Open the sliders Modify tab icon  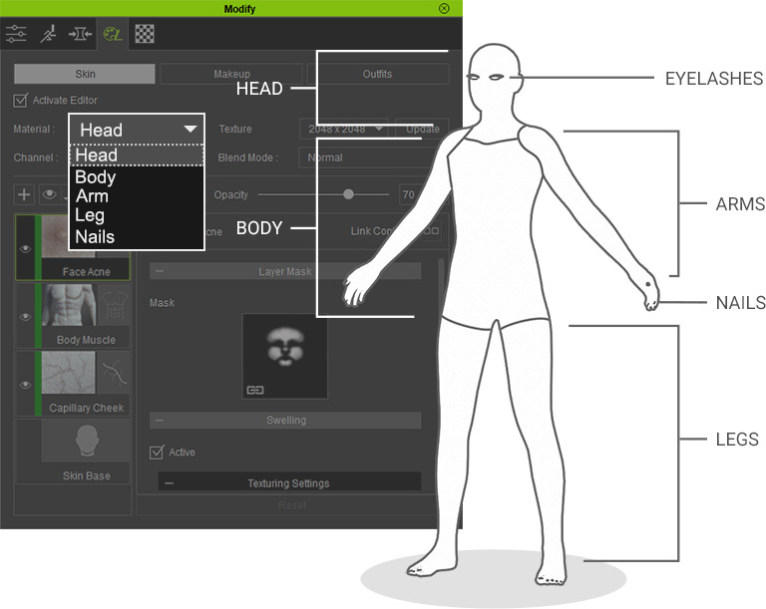click(16, 34)
